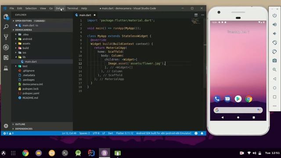The height and width of the screenshot is (158, 281).
Task: Tap the Android home navigation button
Action: pos(238,118)
